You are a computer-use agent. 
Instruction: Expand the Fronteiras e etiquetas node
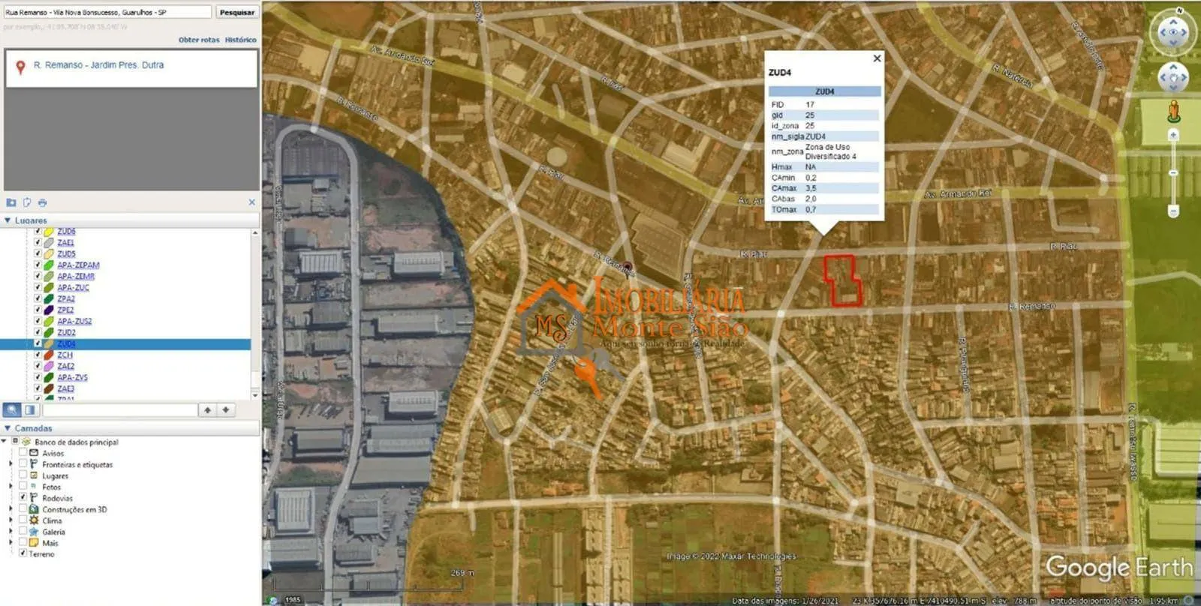tap(11, 464)
